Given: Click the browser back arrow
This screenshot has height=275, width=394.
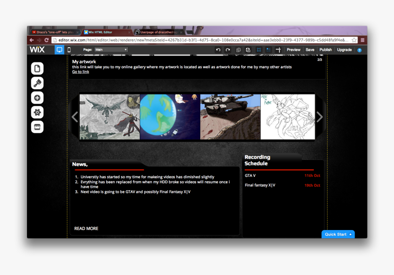Looking at the screenshot, I should [32, 40].
